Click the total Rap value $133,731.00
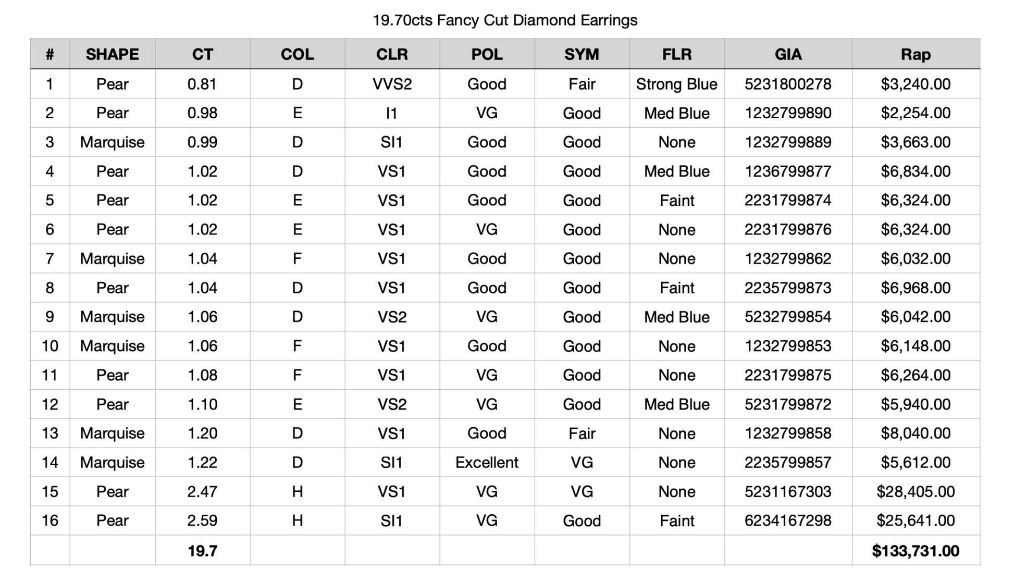 (916, 551)
